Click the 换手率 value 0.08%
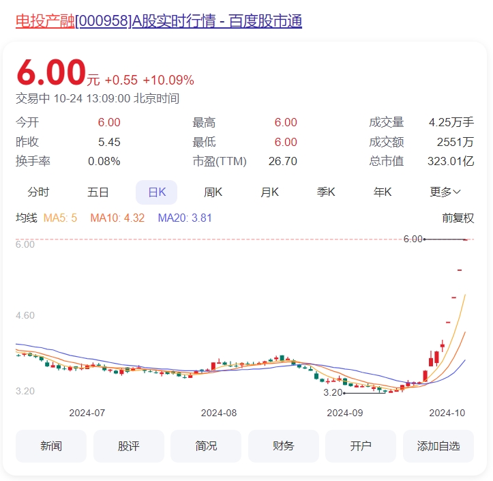The height and width of the screenshot is (481, 493). pos(104,162)
